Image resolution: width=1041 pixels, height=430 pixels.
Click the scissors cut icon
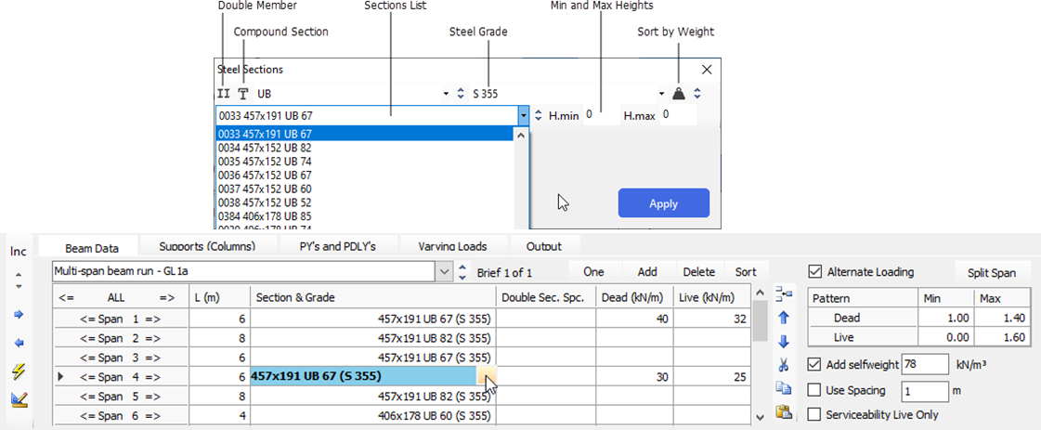[x=784, y=364]
